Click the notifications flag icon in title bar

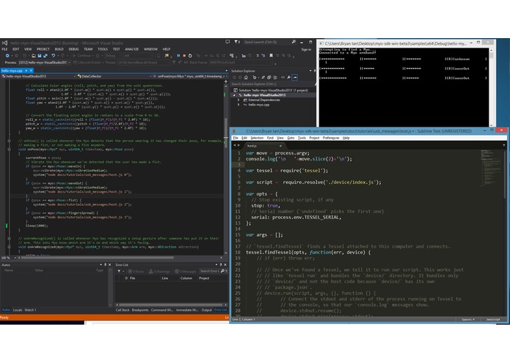[236, 42]
